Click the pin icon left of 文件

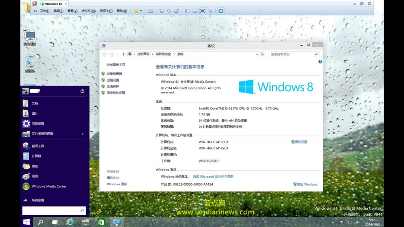pyautogui.click(x=35, y=11)
